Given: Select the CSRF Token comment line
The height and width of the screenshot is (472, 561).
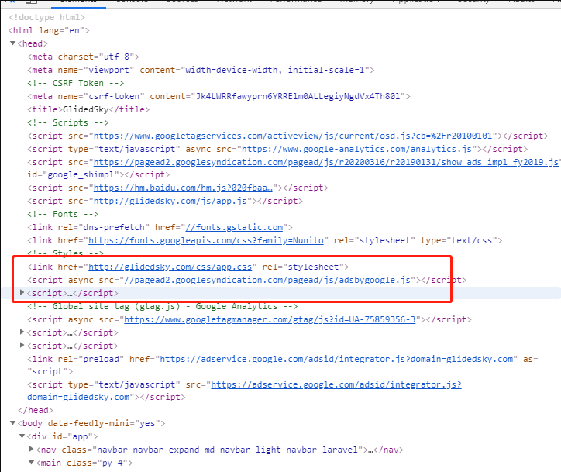Looking at the screenshot, I should (76, 83).
